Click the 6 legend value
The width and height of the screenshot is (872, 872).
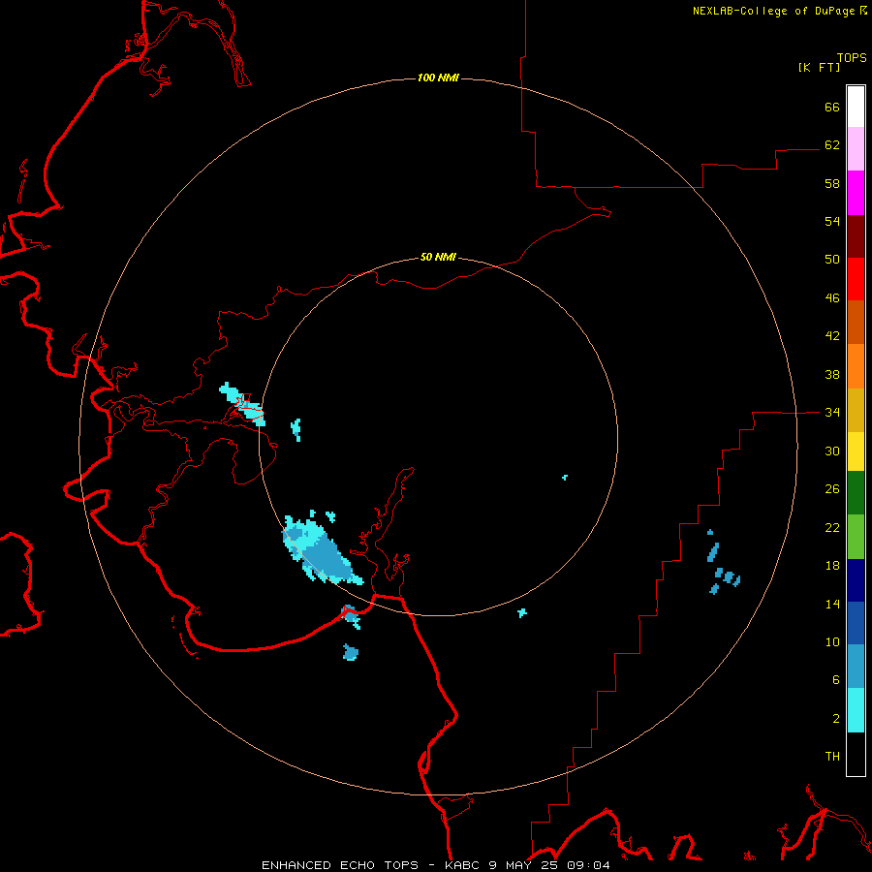(x=836, y=680)
